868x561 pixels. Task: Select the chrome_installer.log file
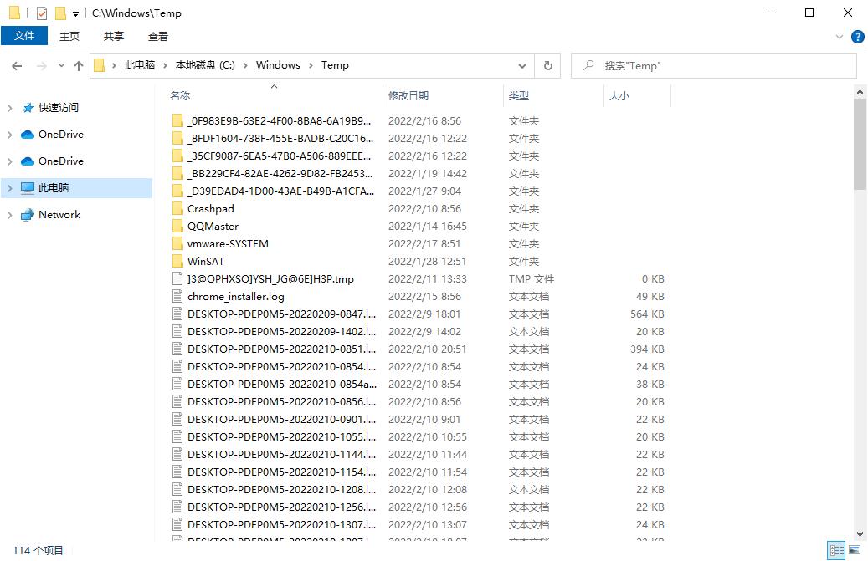[235, 297]
